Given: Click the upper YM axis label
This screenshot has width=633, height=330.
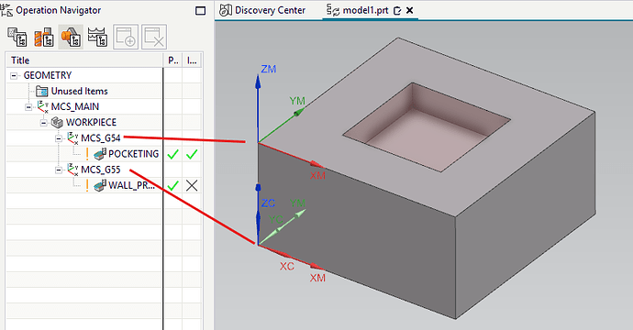Looking at the screenshot, I should click(297, 101).
